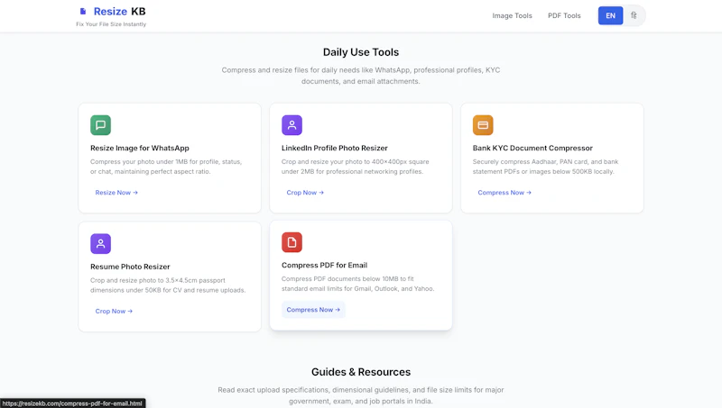The width and height of the screenshot is (722, 408).
Task: Switch language to Hindi
Action: click(634, 15)
